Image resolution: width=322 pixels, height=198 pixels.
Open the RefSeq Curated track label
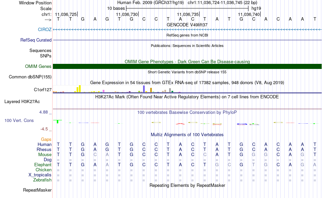[x=36, y=40]
